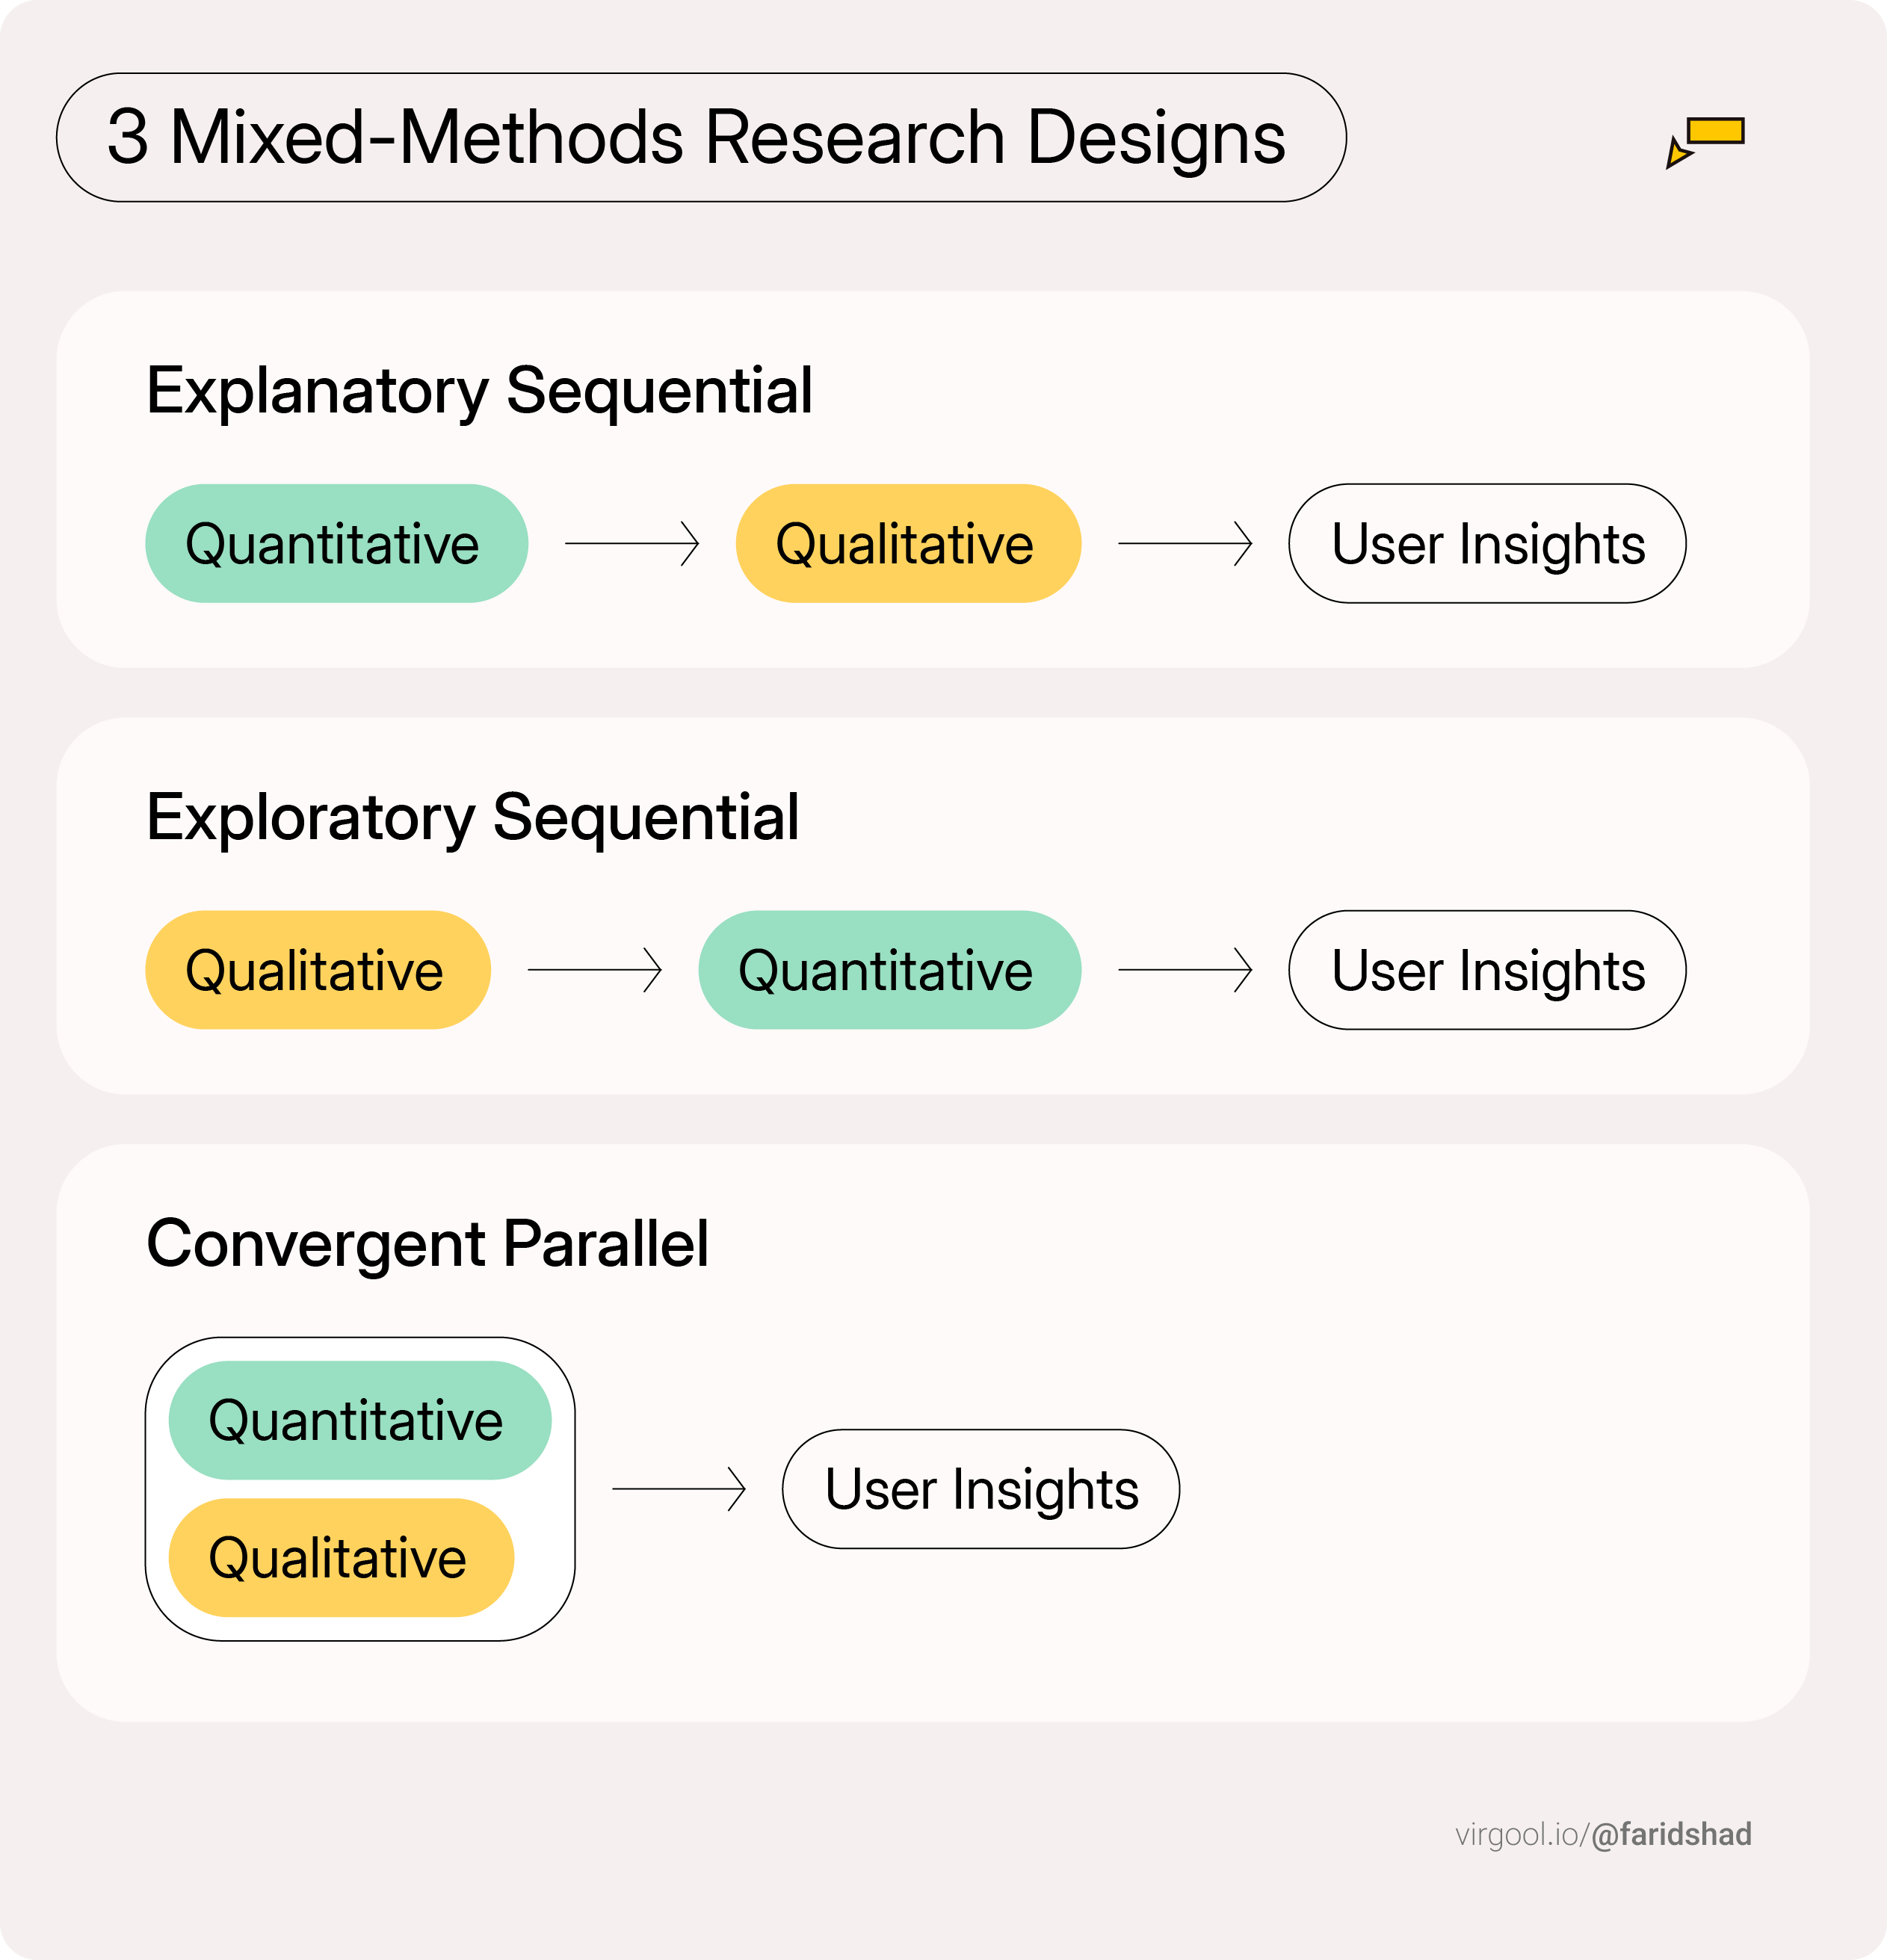The height and width of the screenshot is (1960, 1887).
Task: Click the Explanatory Sequential heading
Action: pyautogui.click(x=479, y=390)
